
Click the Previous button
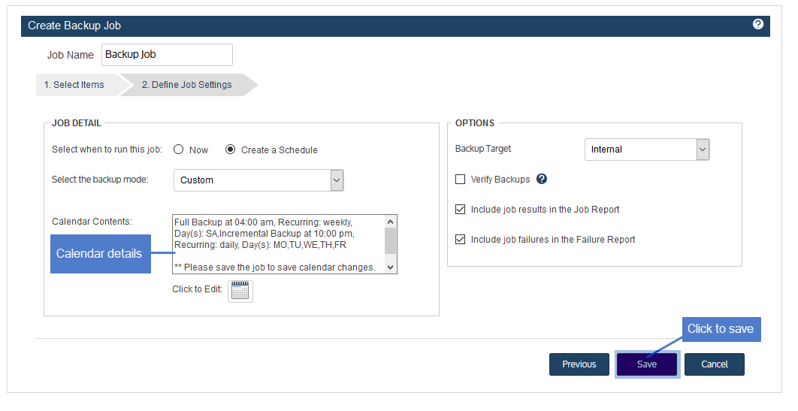click(579, 364)
